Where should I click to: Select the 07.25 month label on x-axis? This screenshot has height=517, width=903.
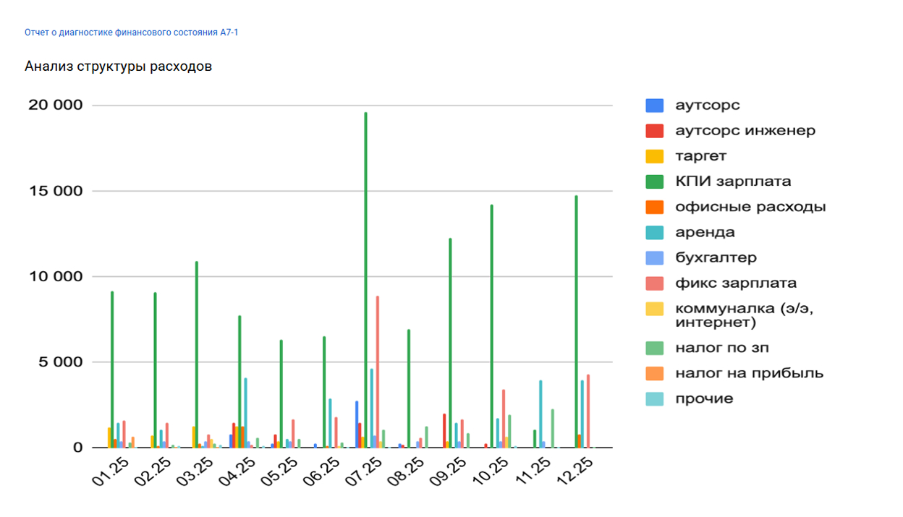363,473
